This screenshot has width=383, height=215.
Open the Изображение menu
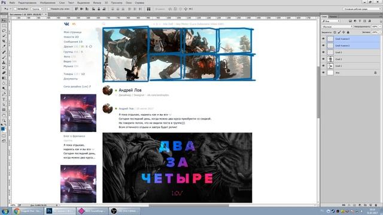[x=47, y=2]
